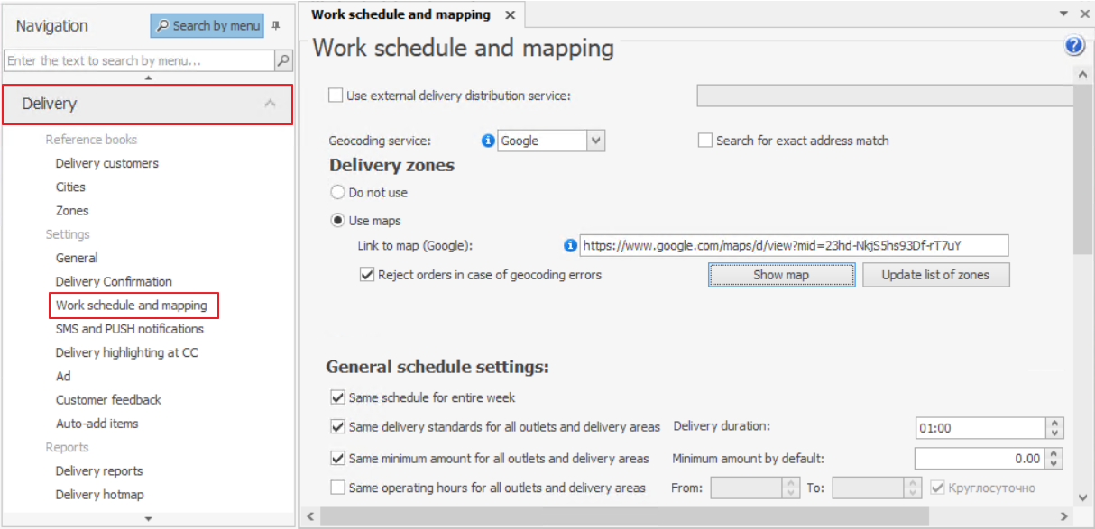Click info icon beside Link to map field
The image size is (1095, 529).
coord(569,246)
